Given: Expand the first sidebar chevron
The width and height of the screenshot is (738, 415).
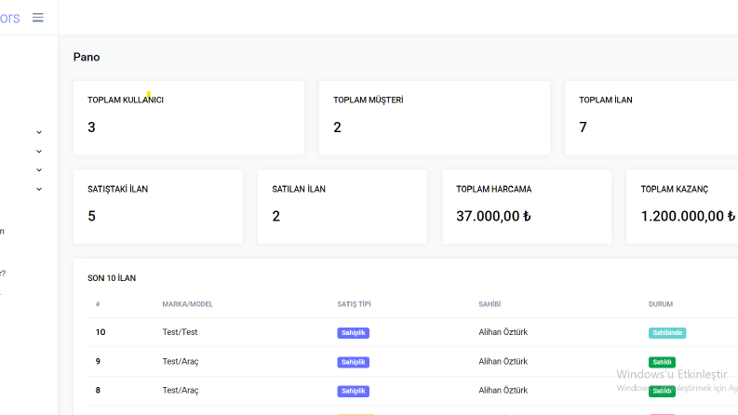Looking at the screenshot, I should click(x=39, y=132).
